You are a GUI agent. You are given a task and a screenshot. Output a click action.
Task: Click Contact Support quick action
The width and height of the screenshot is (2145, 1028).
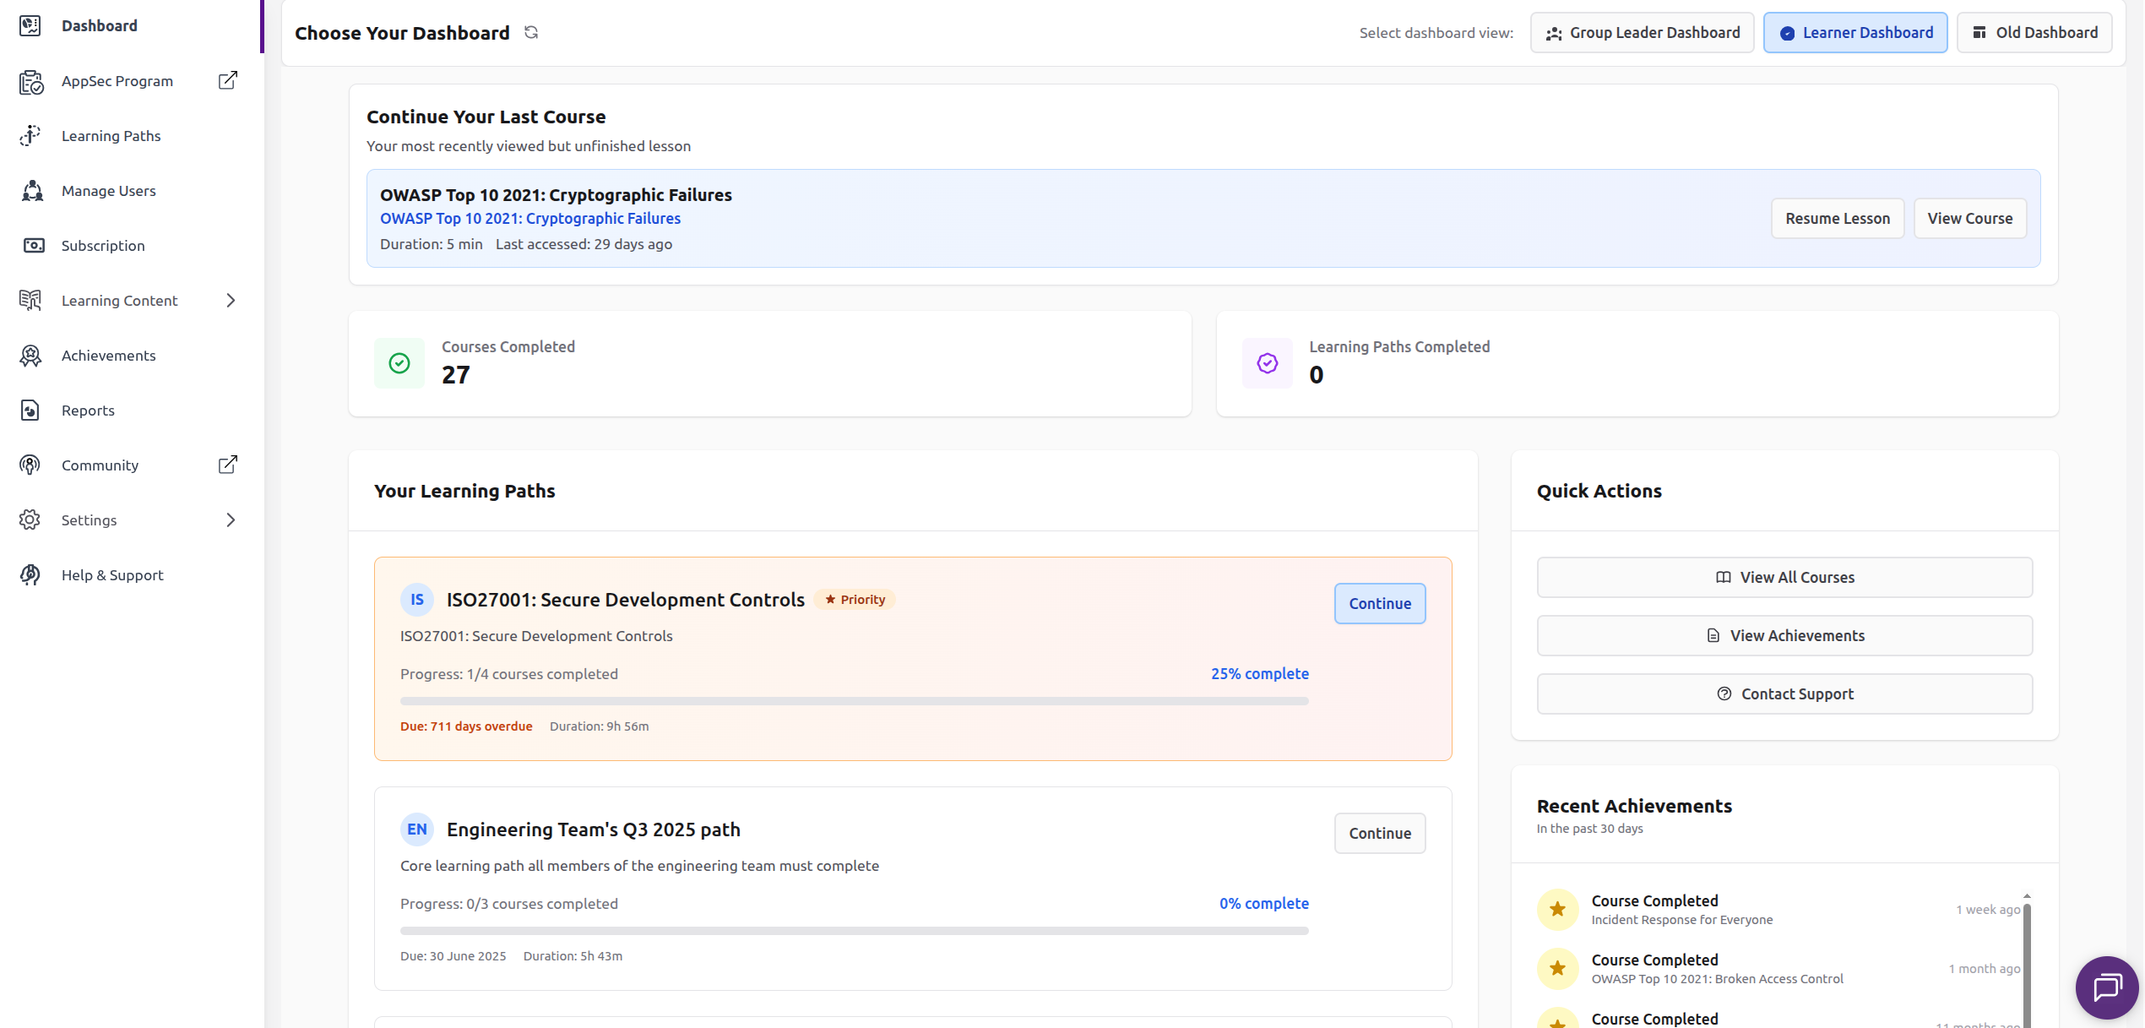pyautogui.click(x=1784, y=693)
